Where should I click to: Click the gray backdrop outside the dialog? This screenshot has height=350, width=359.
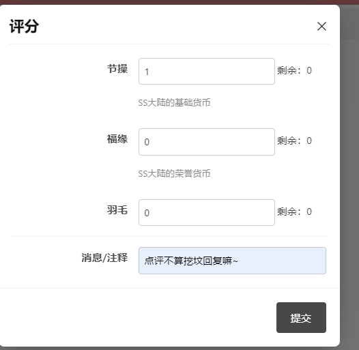coord(349,183)
